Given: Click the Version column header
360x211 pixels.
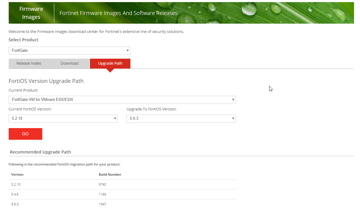Looking at the screenshot, I should coord(17,174).
